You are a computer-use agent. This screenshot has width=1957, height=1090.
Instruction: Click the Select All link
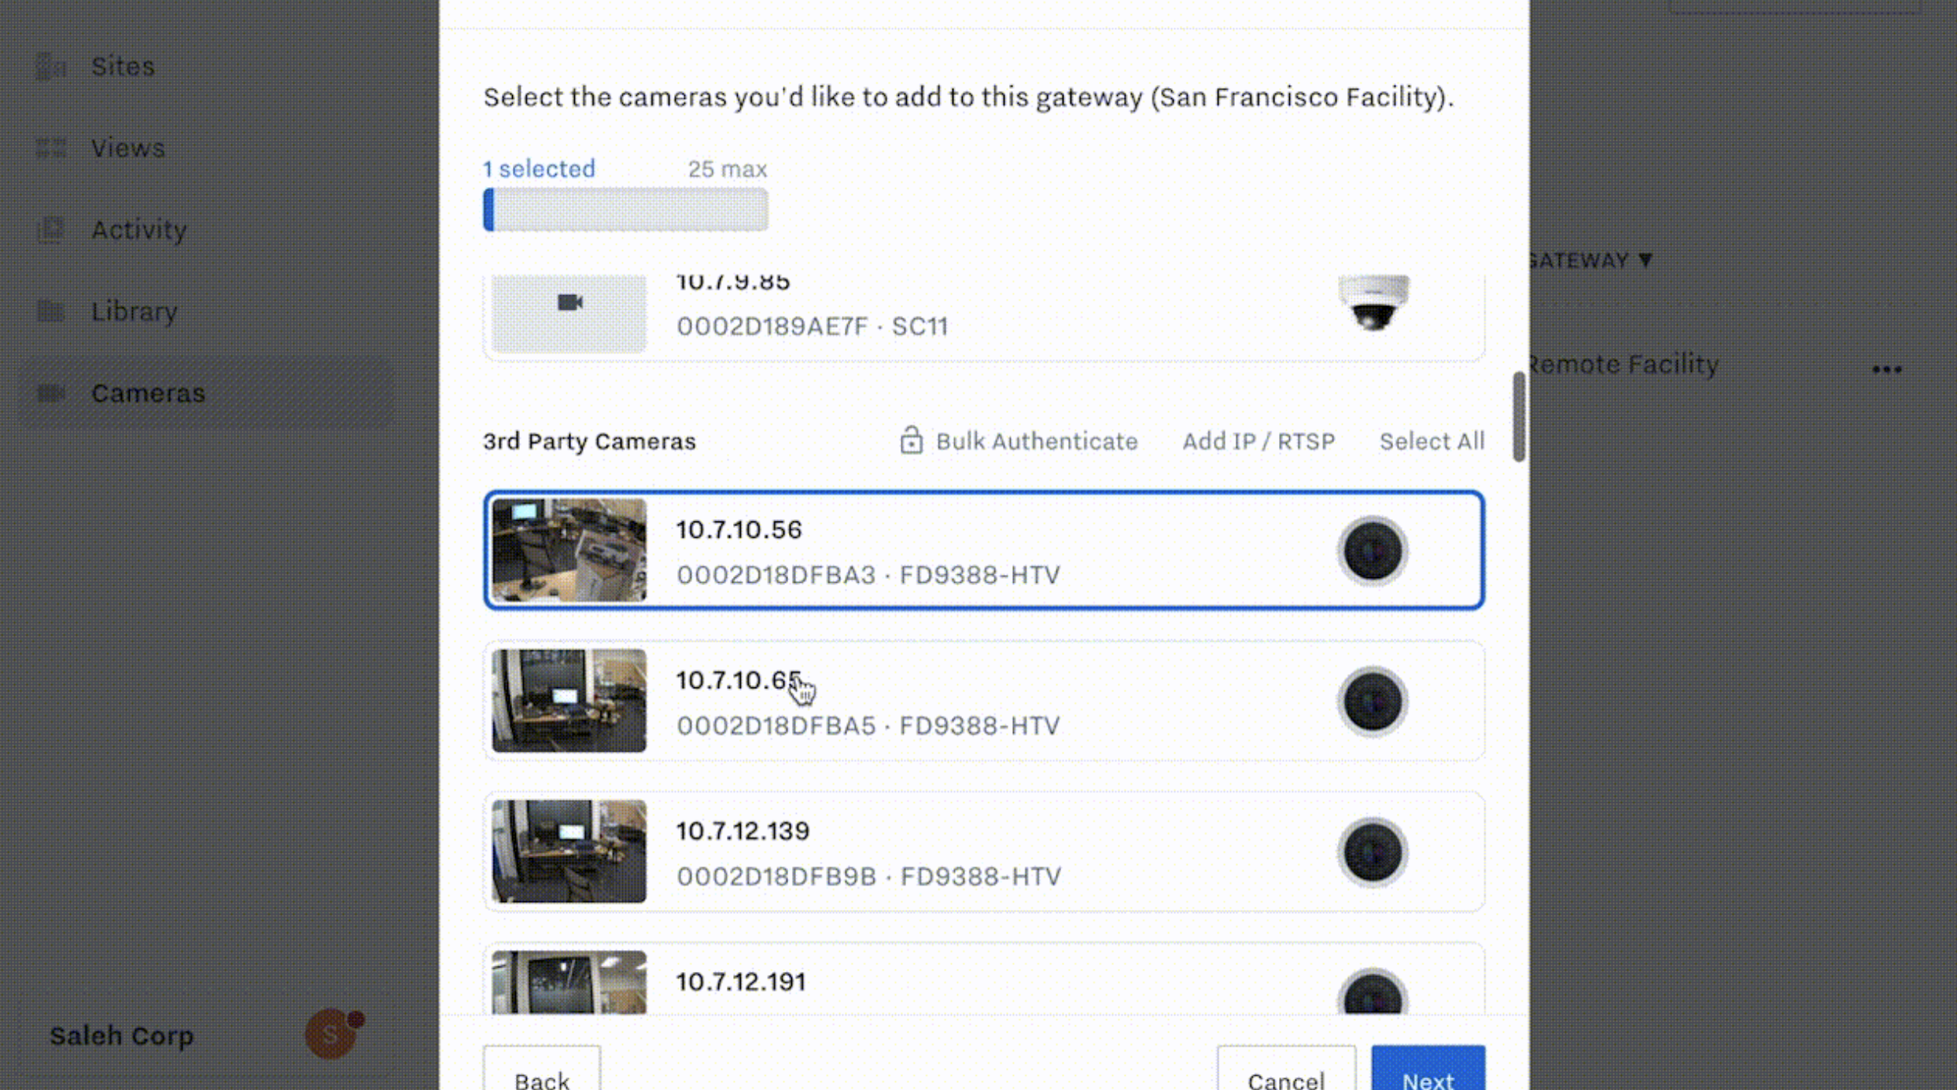pos(1432,441)
